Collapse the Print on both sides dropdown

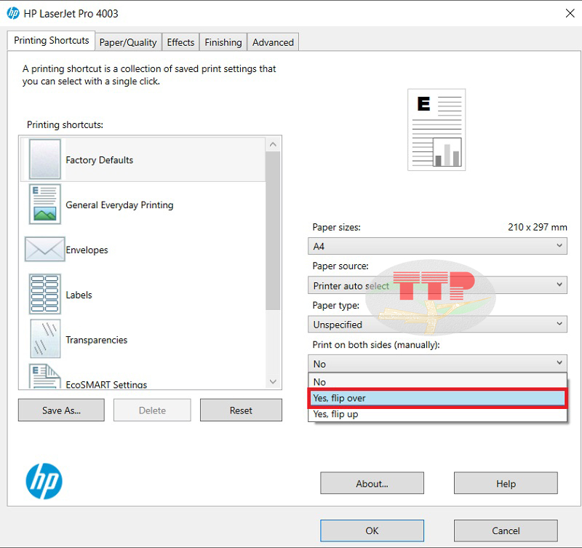[x=437, y=363]
